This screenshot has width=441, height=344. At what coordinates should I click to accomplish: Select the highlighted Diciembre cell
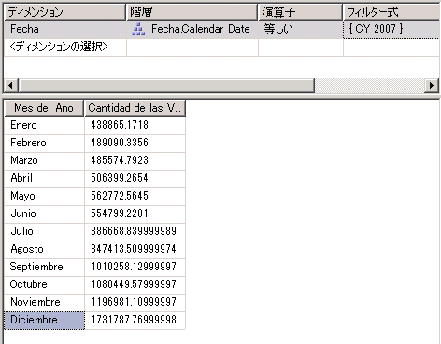coord(44,321)
